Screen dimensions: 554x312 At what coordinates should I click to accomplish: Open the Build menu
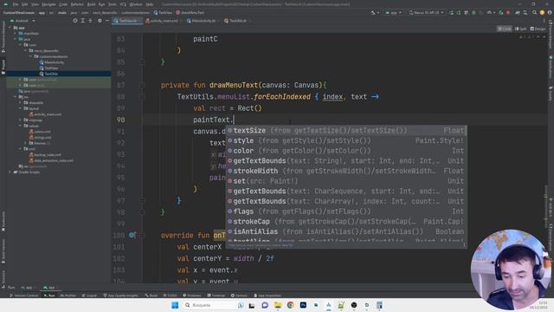click(91, 4)
